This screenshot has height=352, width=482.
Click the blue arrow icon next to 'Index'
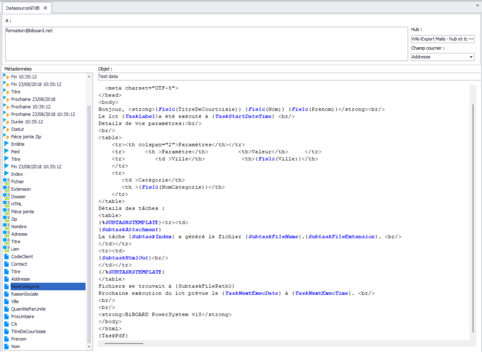(7, 174)
